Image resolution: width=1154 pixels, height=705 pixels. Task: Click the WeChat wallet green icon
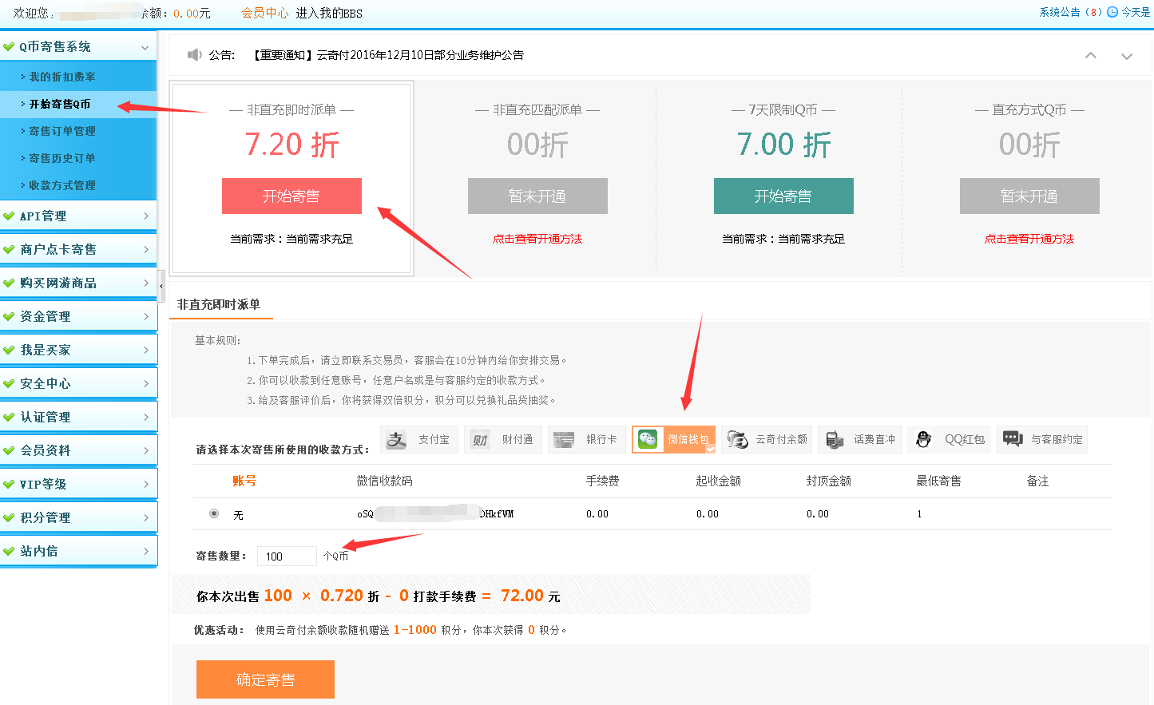tap(648, 439)
